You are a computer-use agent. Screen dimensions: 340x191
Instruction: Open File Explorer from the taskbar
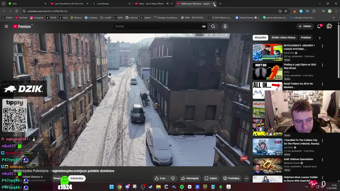pyautogui.click(x=158, y=187)
